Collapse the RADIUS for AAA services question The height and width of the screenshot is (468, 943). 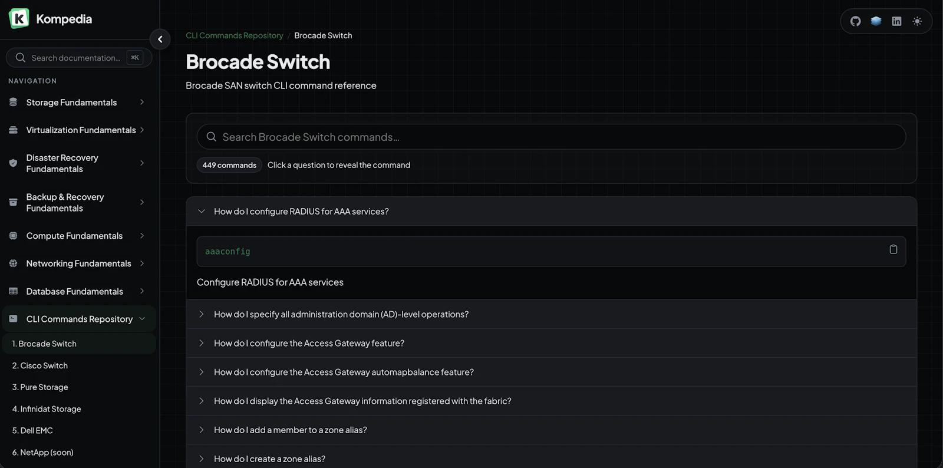(551, 211)
